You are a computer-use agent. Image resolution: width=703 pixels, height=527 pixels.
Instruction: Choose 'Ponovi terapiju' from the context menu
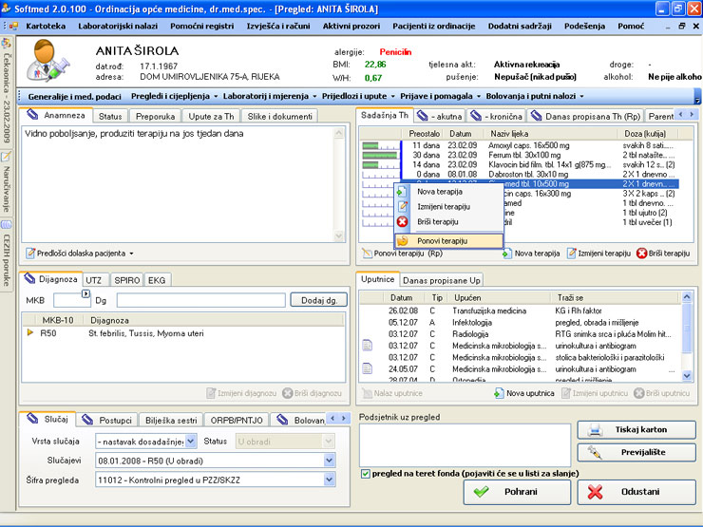click(x=442, y=241)
